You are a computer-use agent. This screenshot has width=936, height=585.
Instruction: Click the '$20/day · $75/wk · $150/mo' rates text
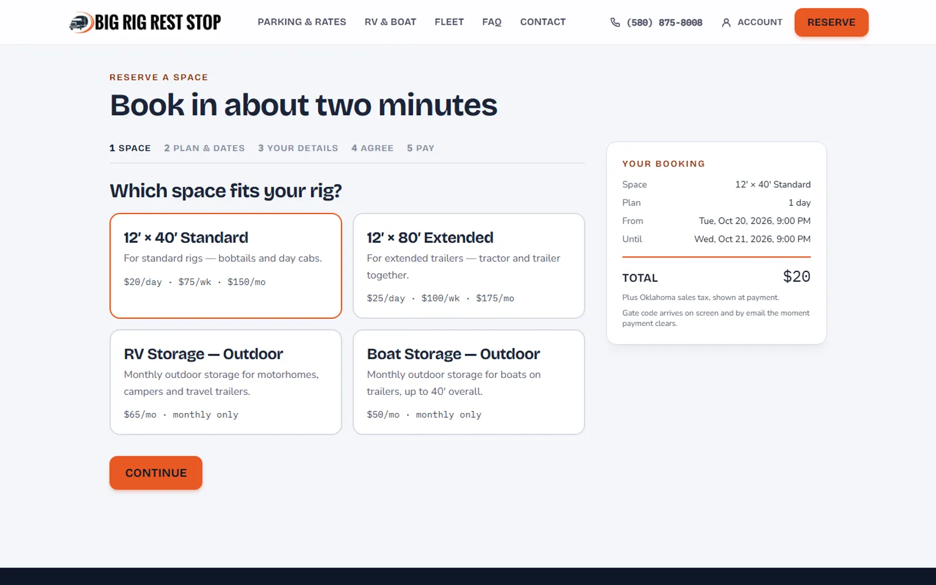[x=195, y=282]
